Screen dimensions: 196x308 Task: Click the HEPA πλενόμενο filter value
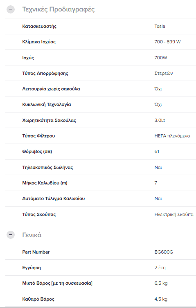(172, 136)
